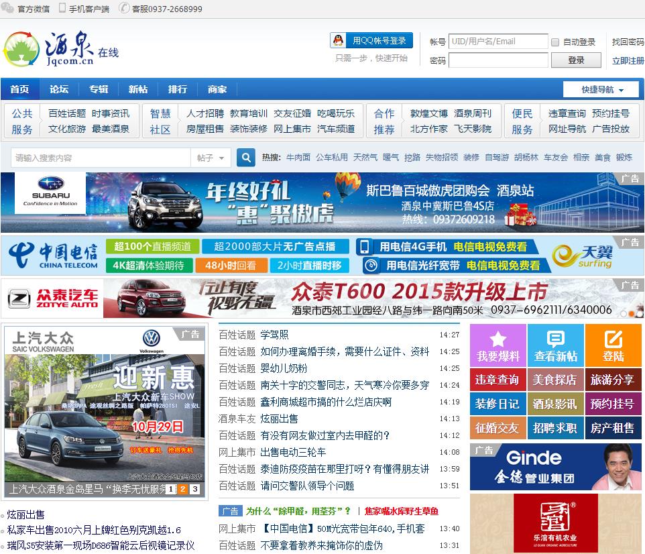Open the 飞天影院 cinema link
Screen dimensions: 645x554
(473, 129)
